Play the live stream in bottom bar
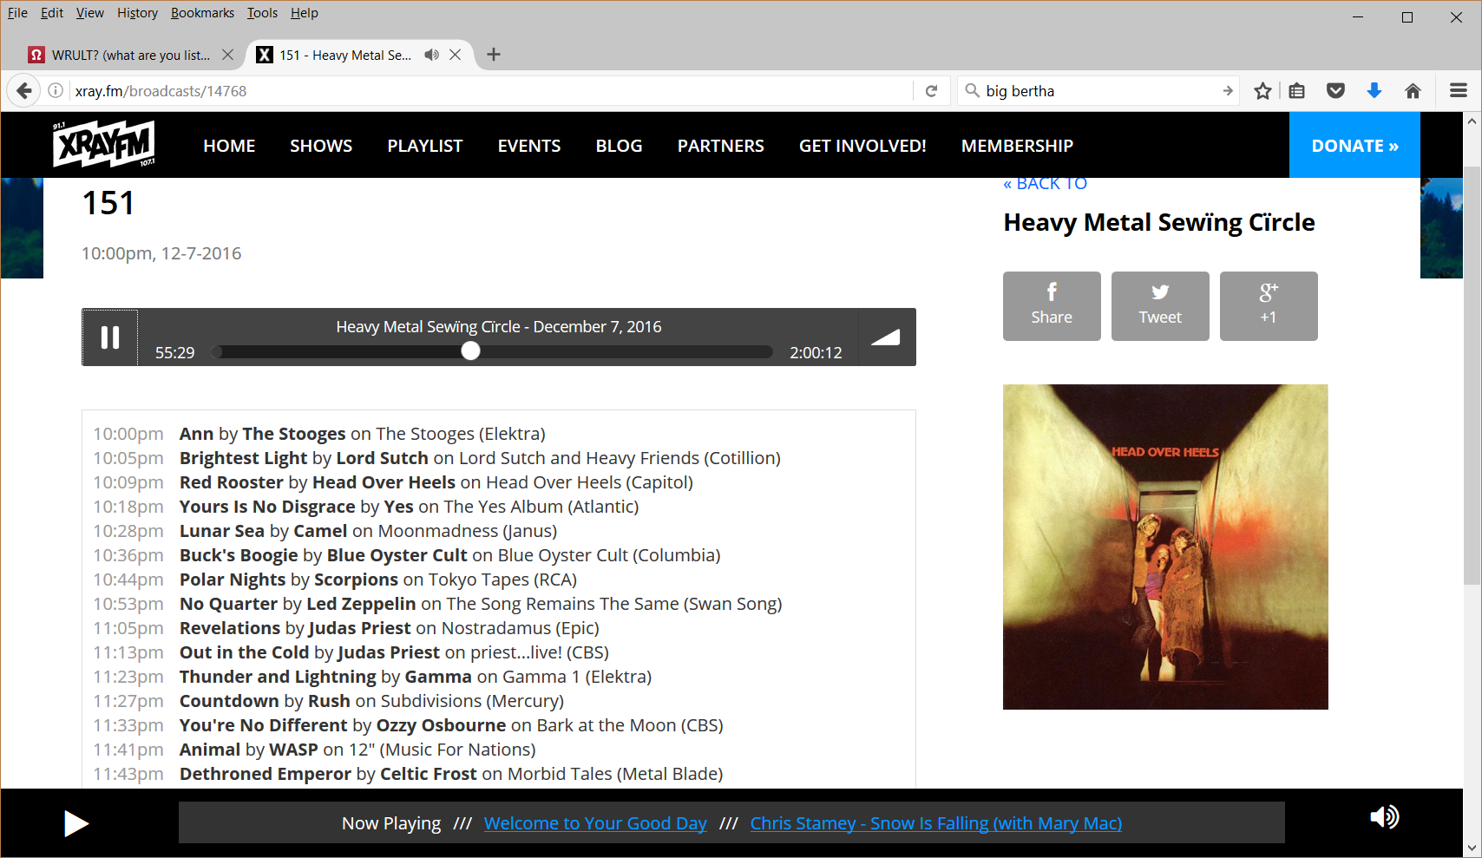The height and width of the screenshot is (858, 1482). pyautogui.click(x=76, y=823)
